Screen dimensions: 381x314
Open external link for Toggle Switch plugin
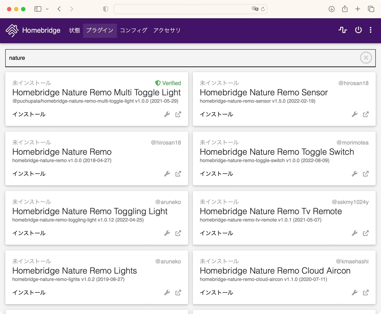pos(366,173)
